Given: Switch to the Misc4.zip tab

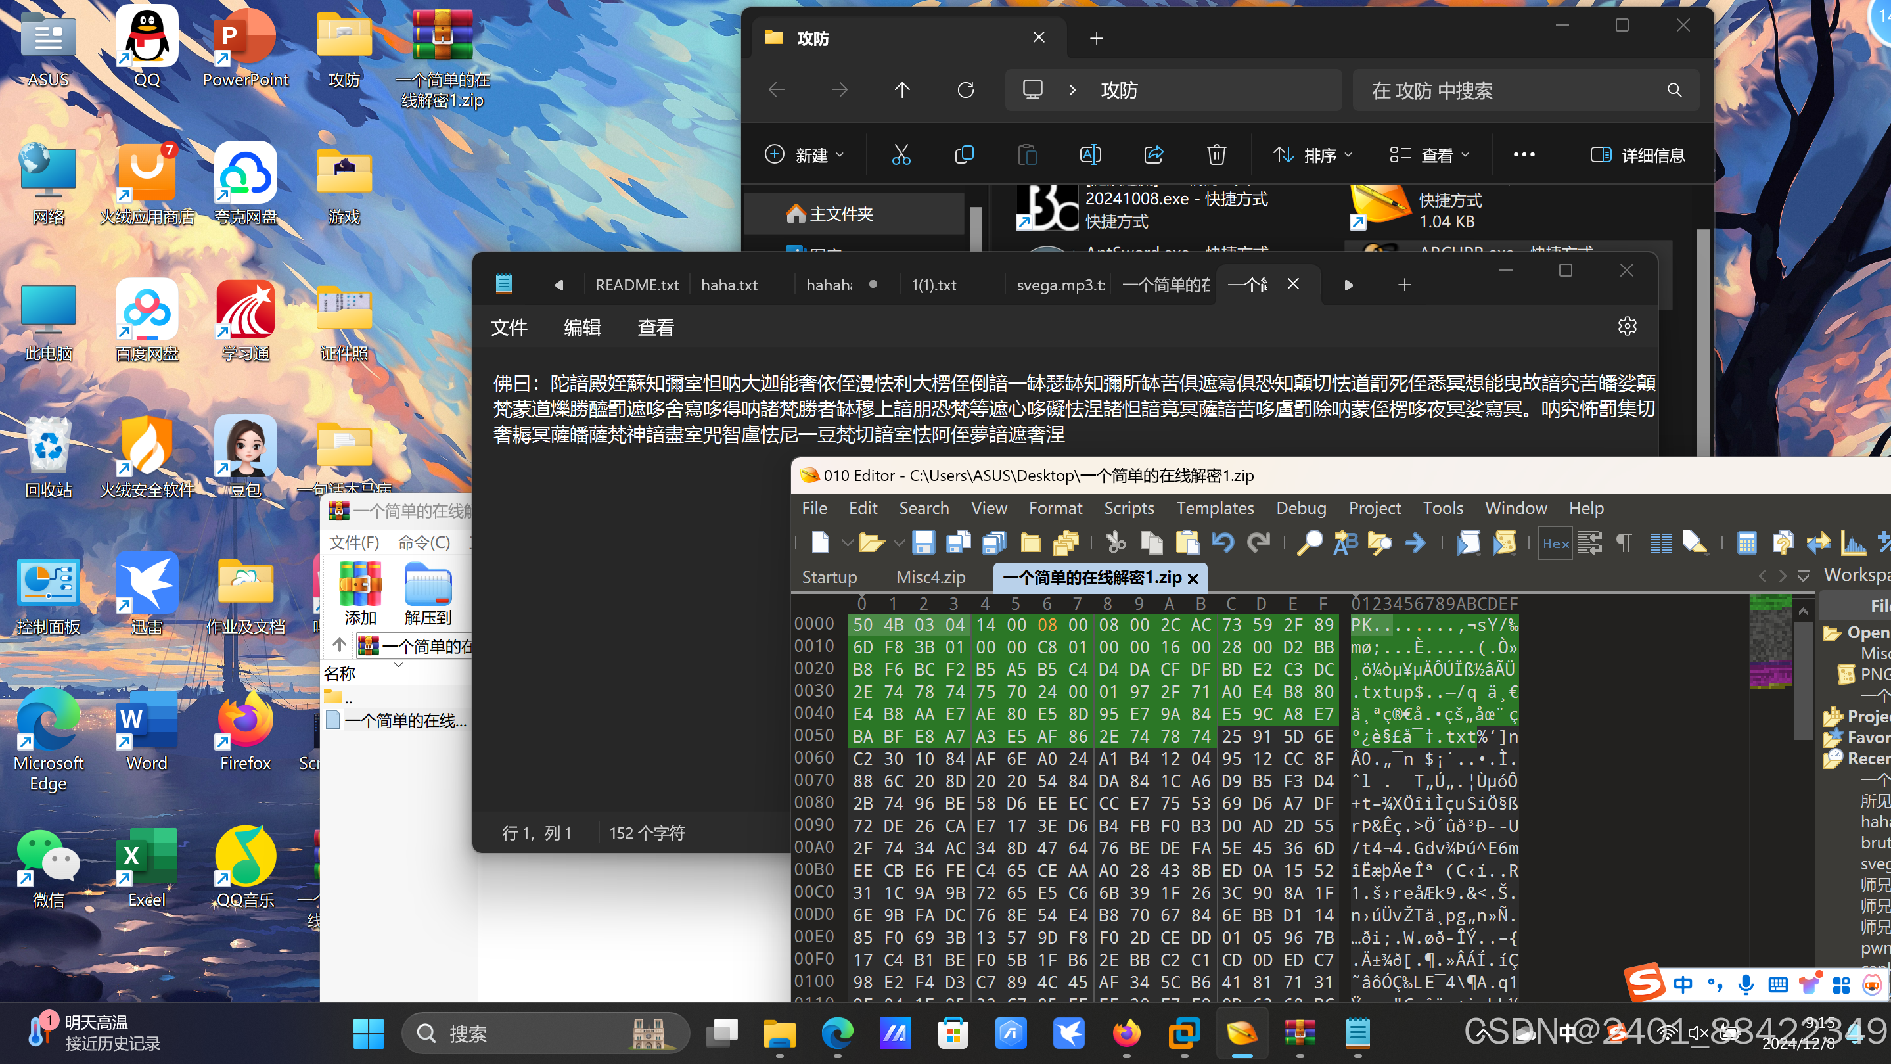Looking at the screenshot, I should tap(930, 577).
